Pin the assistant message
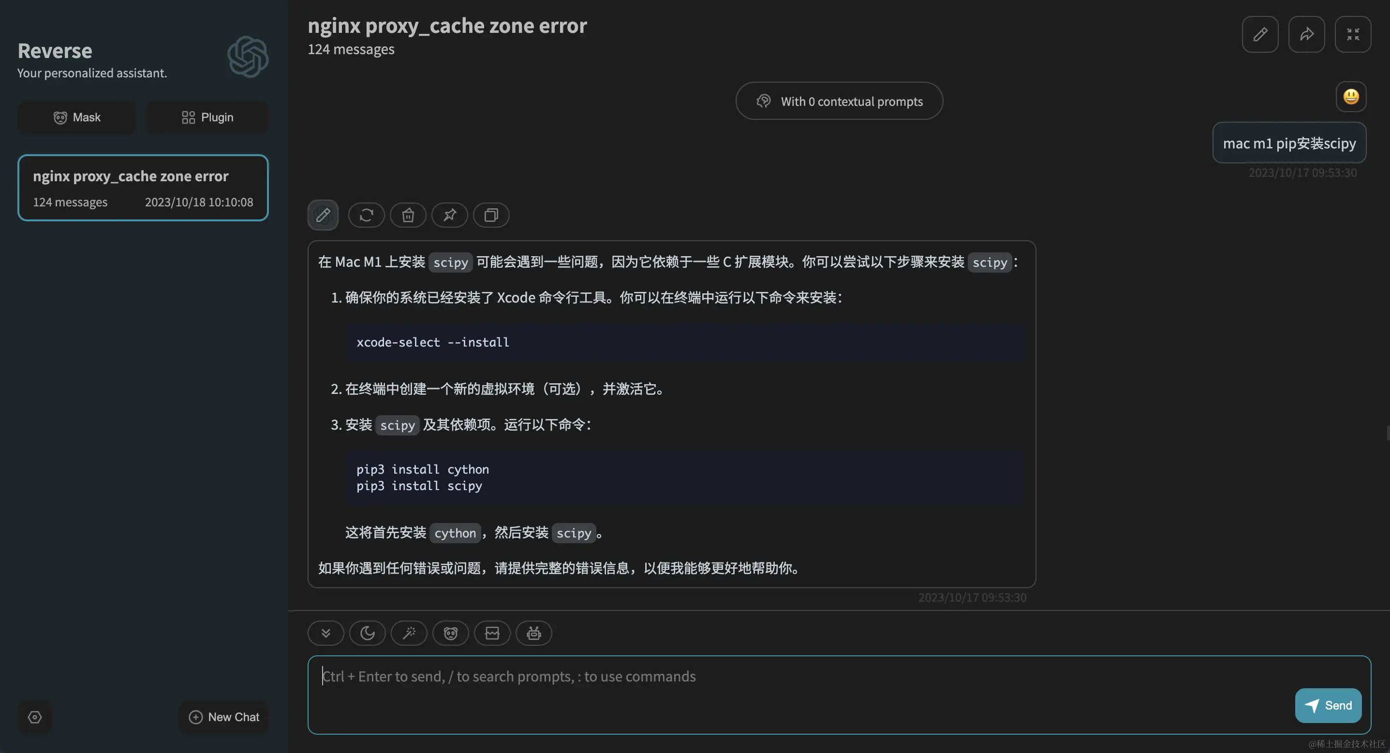The width and height of the screenshot is (1390, 753). point(449,215)
